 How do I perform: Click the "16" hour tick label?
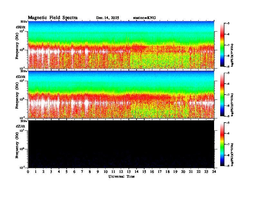coord(152,172)
